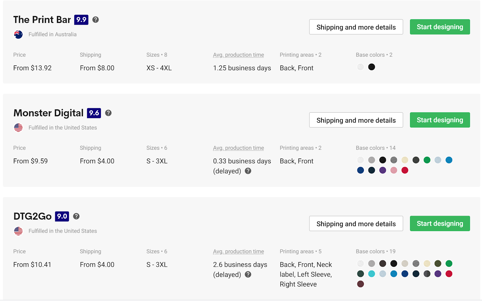Click the From $9.59 price
482x301 pixels.
click(x=30, y=161)
